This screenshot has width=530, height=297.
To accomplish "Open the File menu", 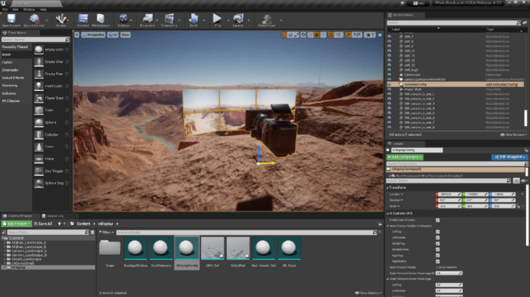I will [5, 9].
